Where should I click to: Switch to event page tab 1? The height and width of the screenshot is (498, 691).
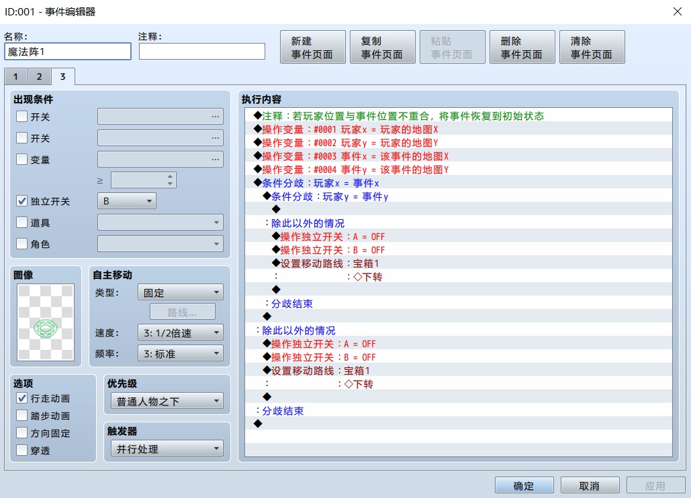click(x=16, y=76)
